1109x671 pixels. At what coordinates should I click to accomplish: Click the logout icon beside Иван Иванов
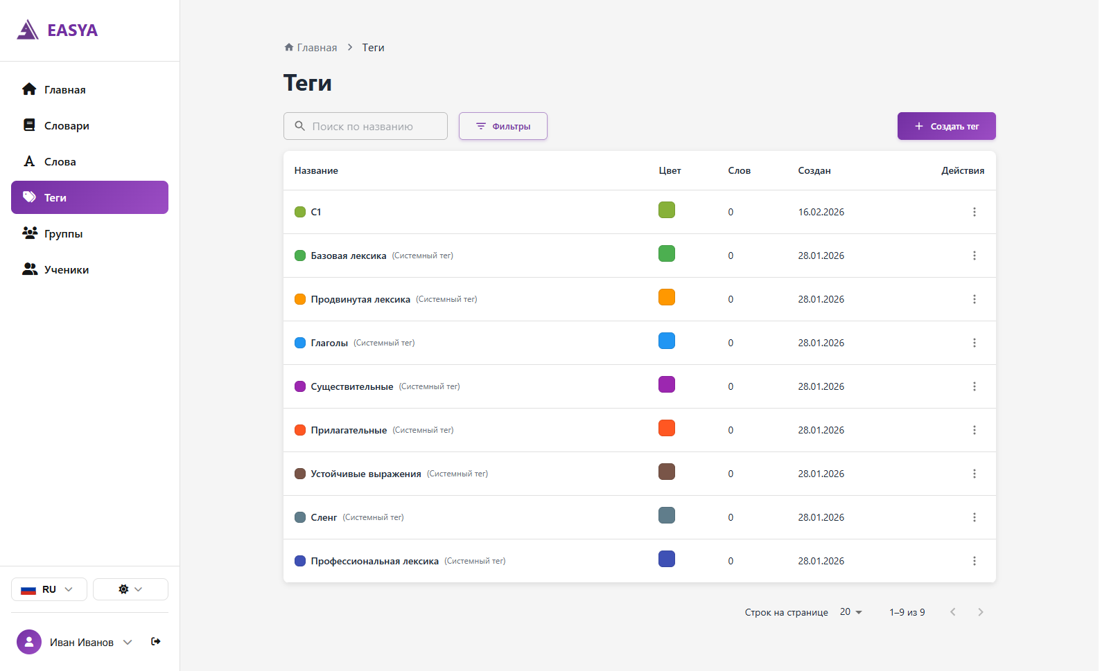(x=156, y=642)
